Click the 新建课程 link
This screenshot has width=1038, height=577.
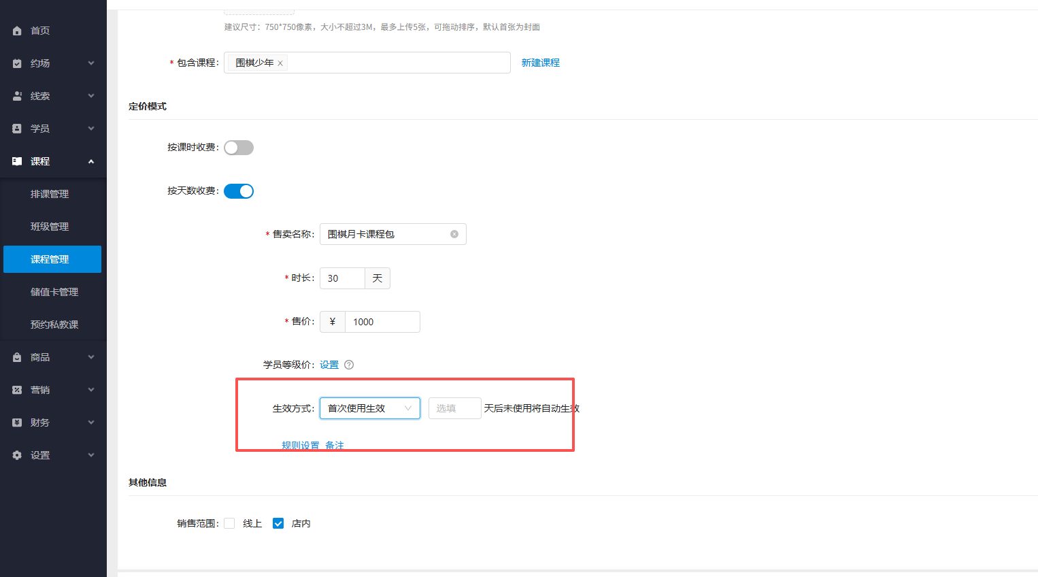(540, 62)
